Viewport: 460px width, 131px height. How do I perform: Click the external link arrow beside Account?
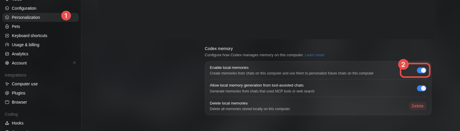coord(74,63)
